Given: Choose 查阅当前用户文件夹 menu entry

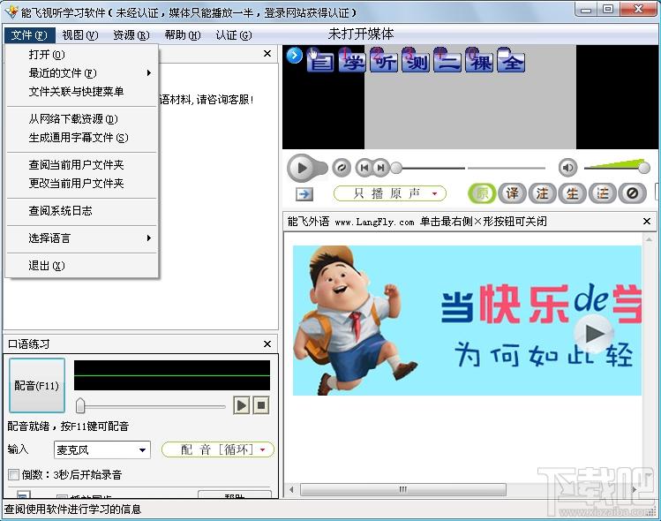Looking at the screenshot, I should [x=82, y=165].
